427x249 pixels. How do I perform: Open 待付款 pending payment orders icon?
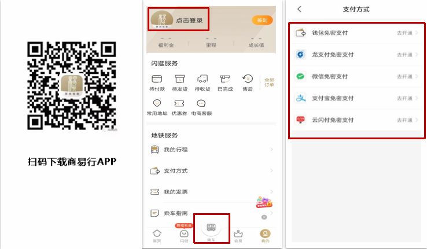click(157, 79)
